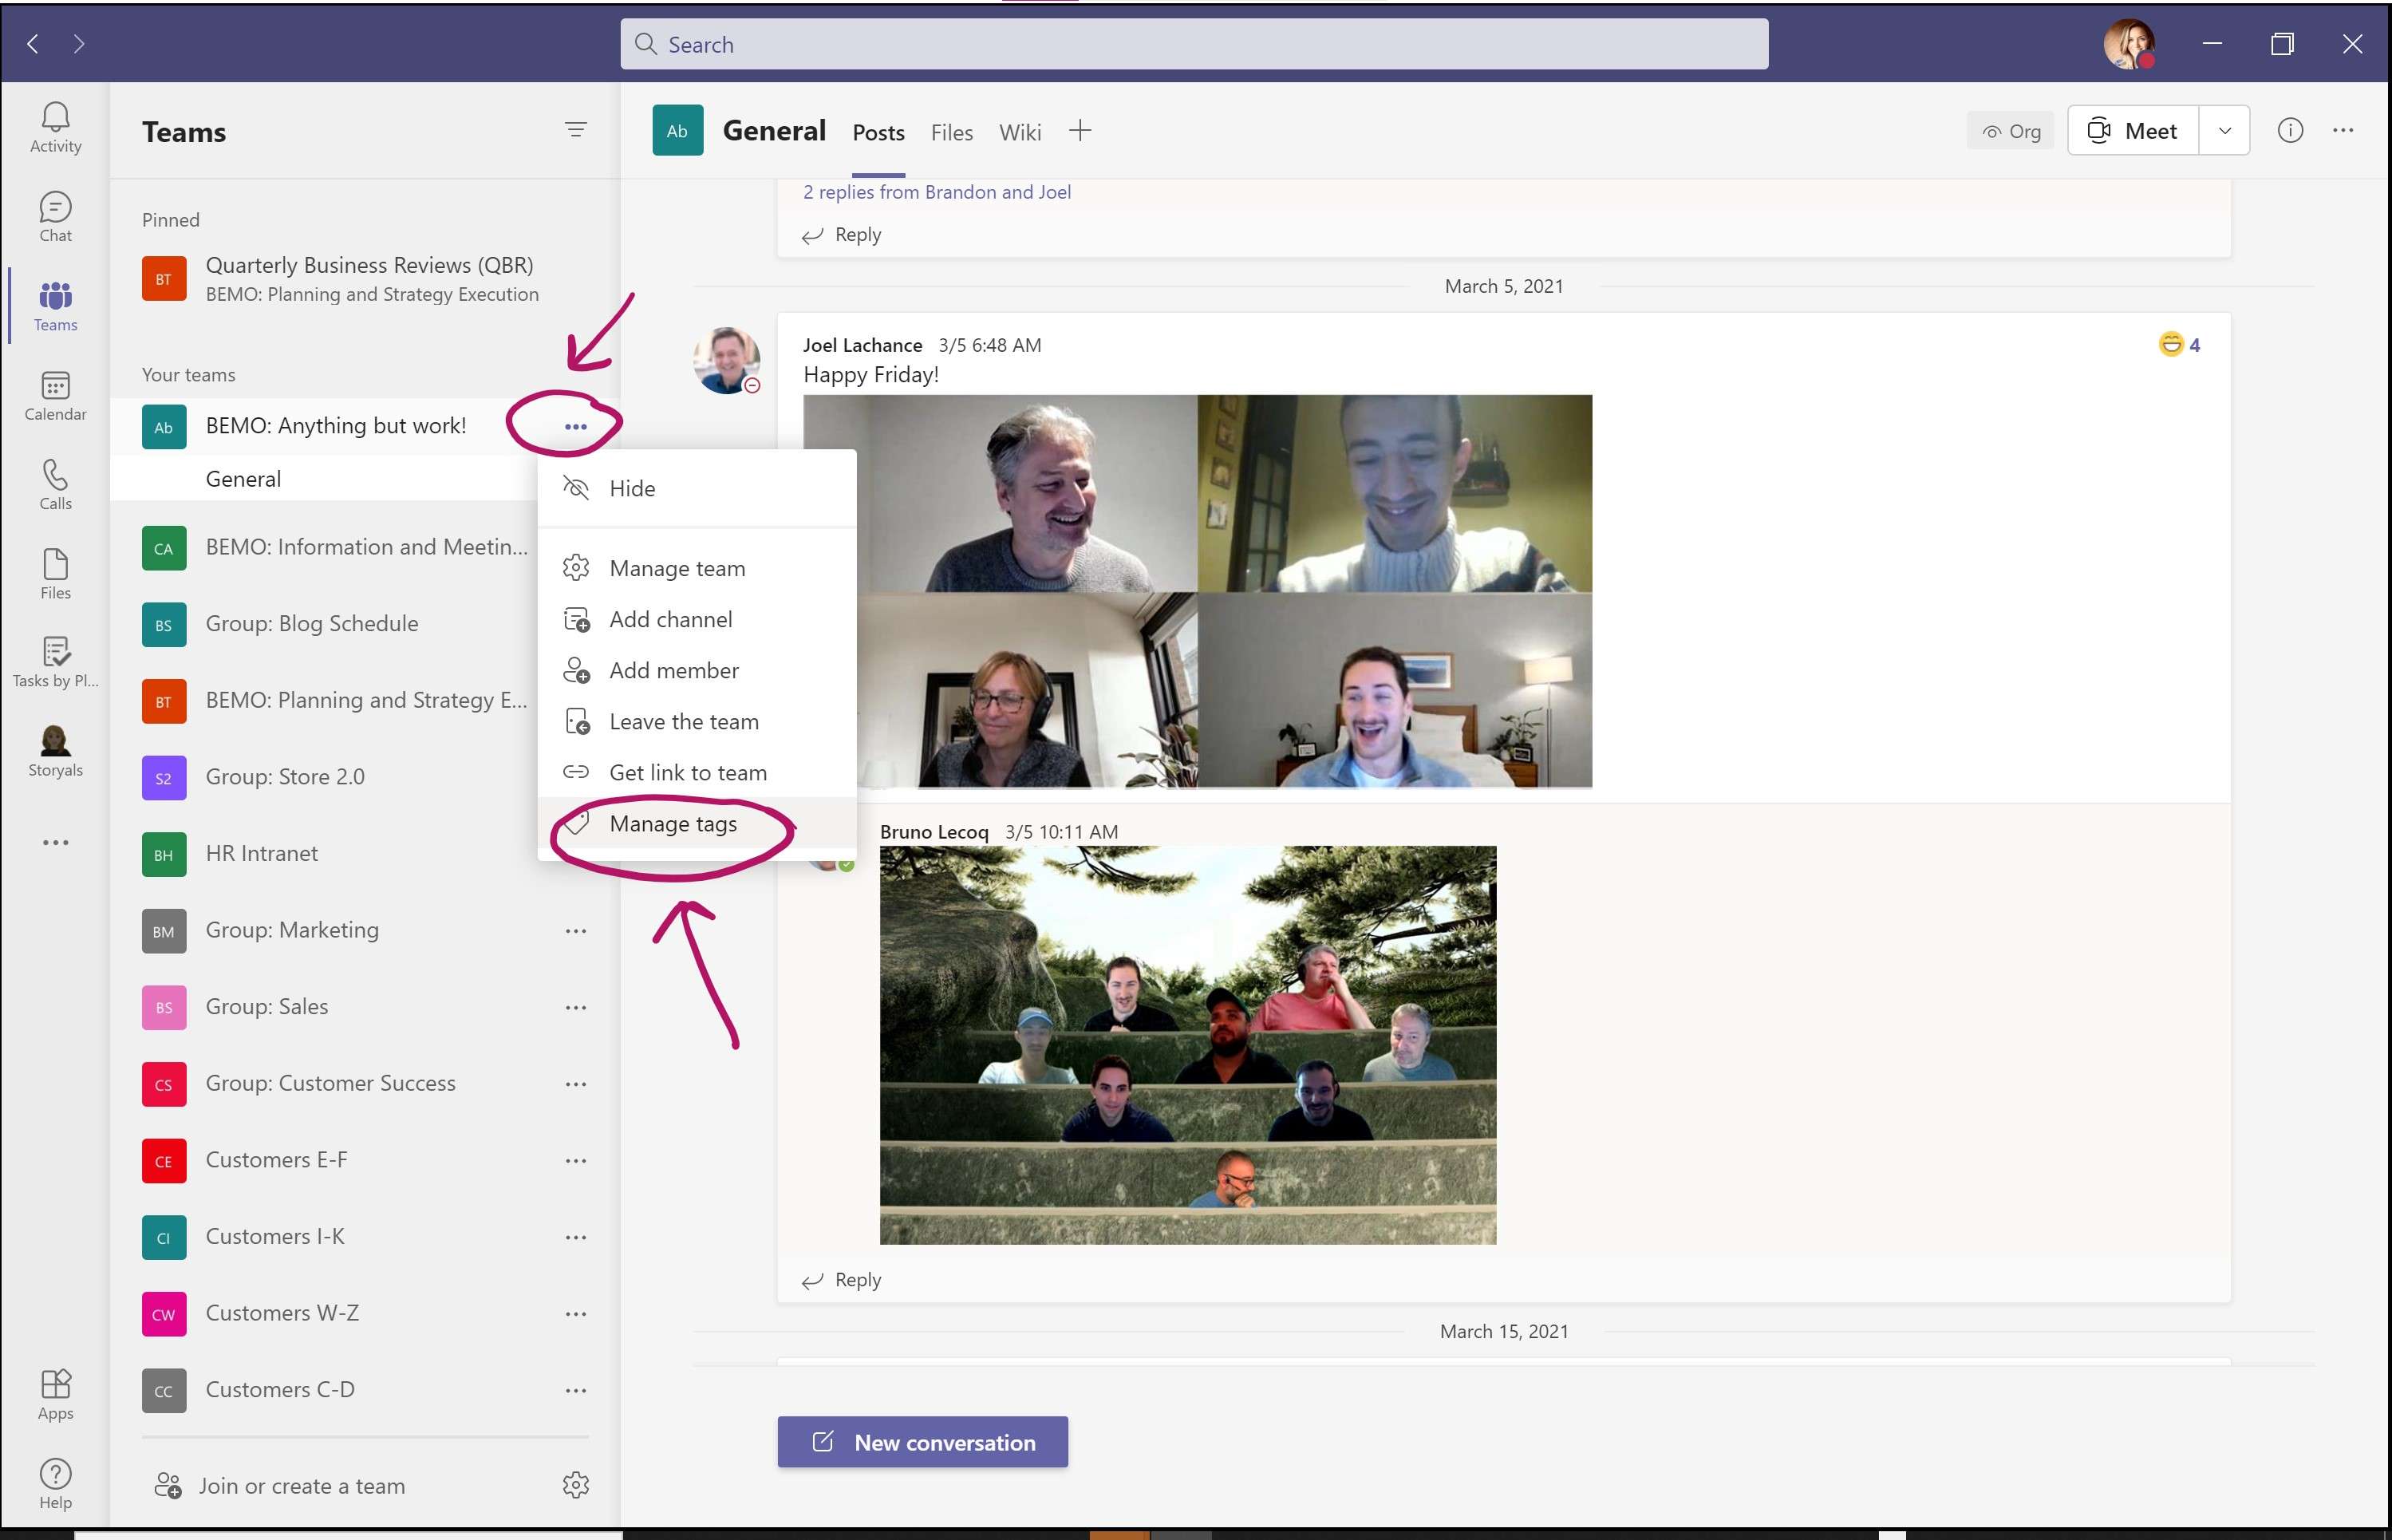Click the Org button in the channel header
The image size is (2392, 1540).
tap(2010, 131)
